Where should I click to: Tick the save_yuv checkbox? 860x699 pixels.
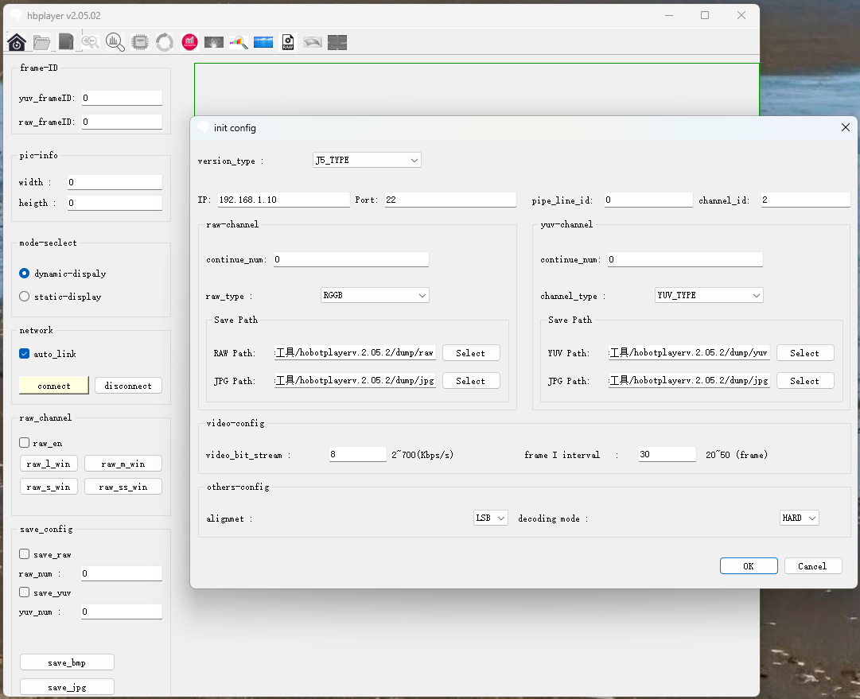tap(25, 592)
